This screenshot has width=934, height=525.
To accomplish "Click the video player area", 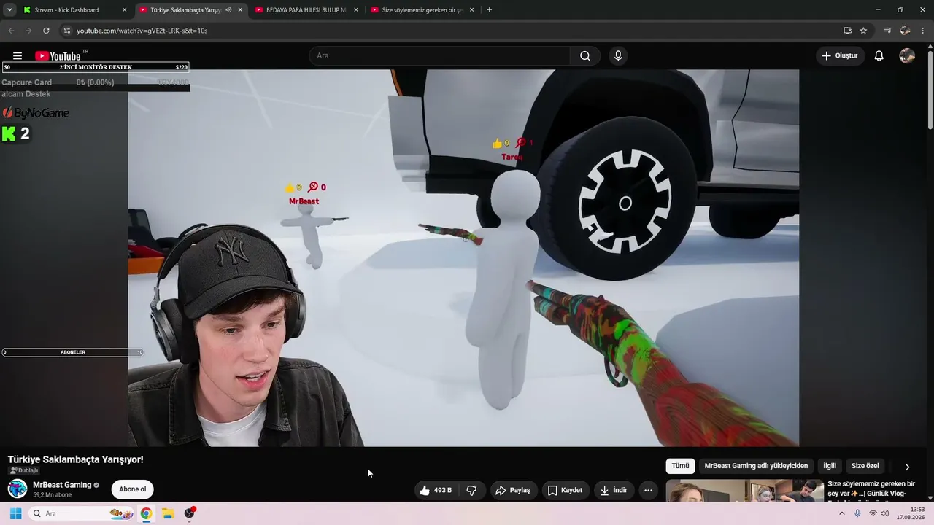I will [463, 258].
